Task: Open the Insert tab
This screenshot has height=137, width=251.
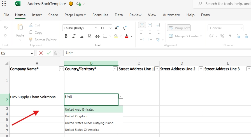Action: pos(37,15)
